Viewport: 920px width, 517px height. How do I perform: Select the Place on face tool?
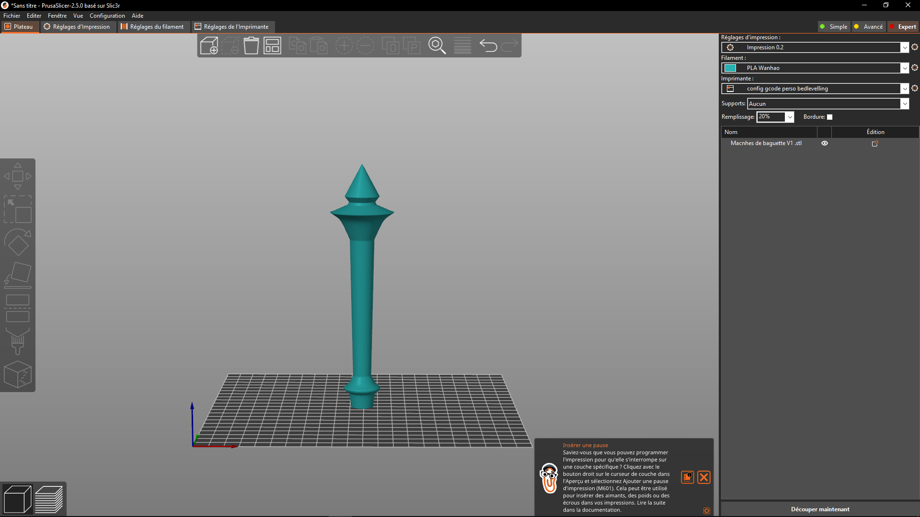pos(18,275)
